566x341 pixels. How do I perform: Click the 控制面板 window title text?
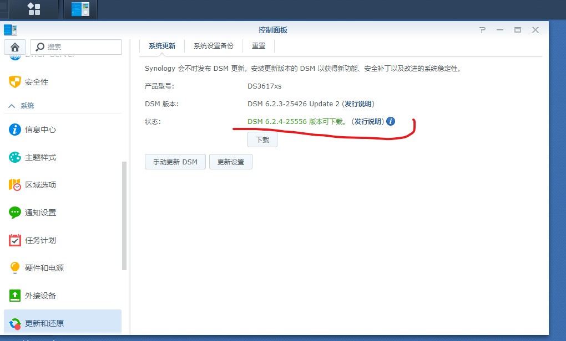pos(273,30)
